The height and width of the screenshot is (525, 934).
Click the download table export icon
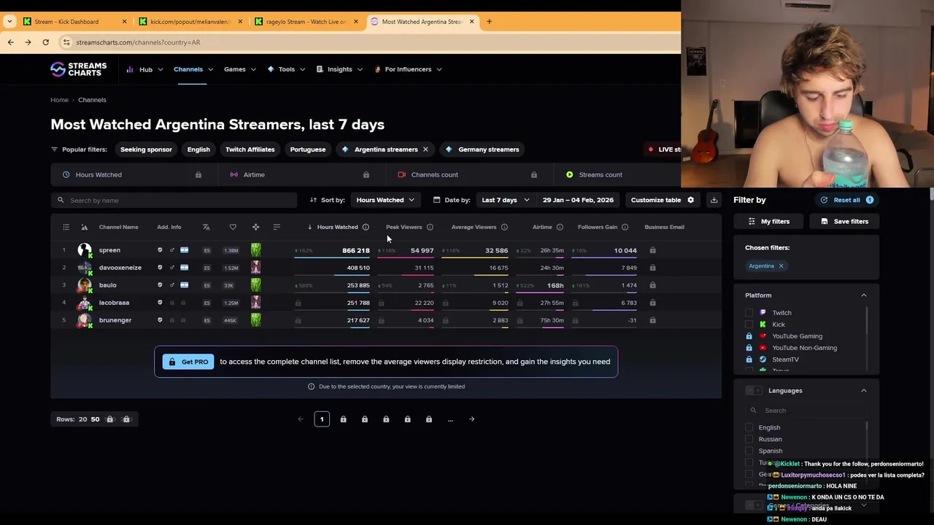pyautogui.click(x=714, y=200)
